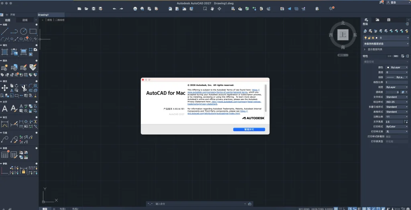Image resolution: width=411 pixels, height=210 pixels.
Task: Select the Hatch fill tool
Action: click(4, 52)
